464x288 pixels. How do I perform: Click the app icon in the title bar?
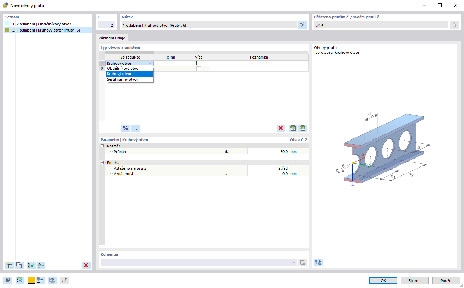(x=6, y=5)
